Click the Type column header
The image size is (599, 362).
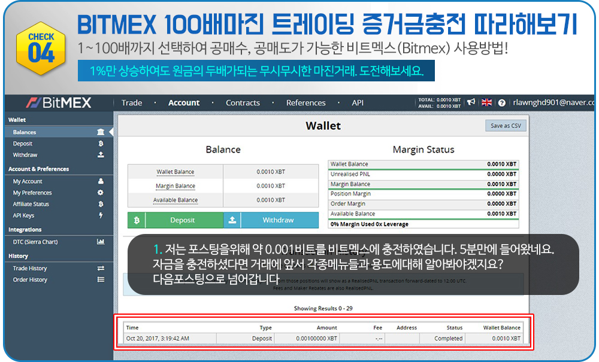(265, 328)
